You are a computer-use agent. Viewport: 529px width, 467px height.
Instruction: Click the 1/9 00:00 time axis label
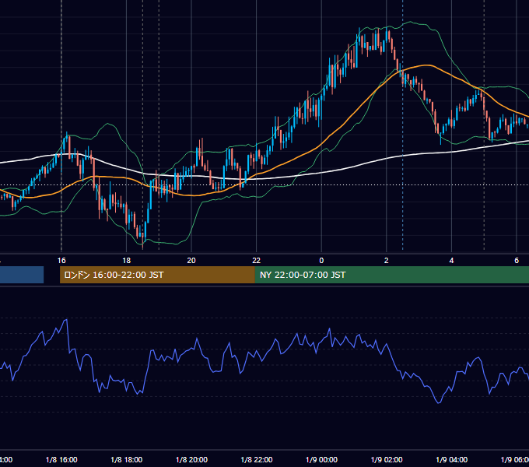(321, 459)
